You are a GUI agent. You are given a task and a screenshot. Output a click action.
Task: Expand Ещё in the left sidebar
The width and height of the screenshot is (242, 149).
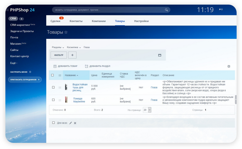pyautogui.click(x=14, y=63)
